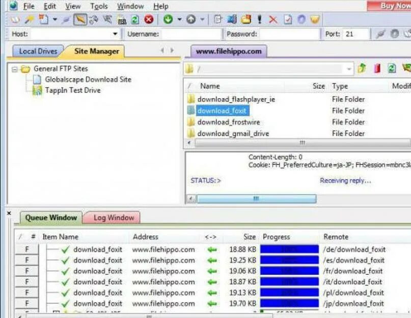411x318 pixels.
Task: Click the quick connect plug icon beside Port
Action: pos(380,34)
